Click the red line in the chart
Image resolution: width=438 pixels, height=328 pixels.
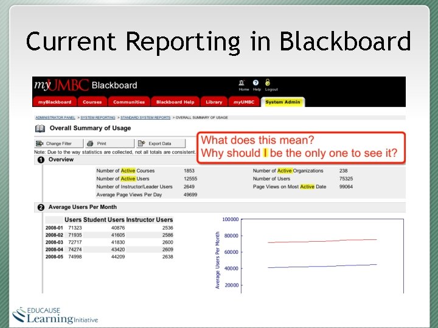pyautogui.click(x=322, y=241)
